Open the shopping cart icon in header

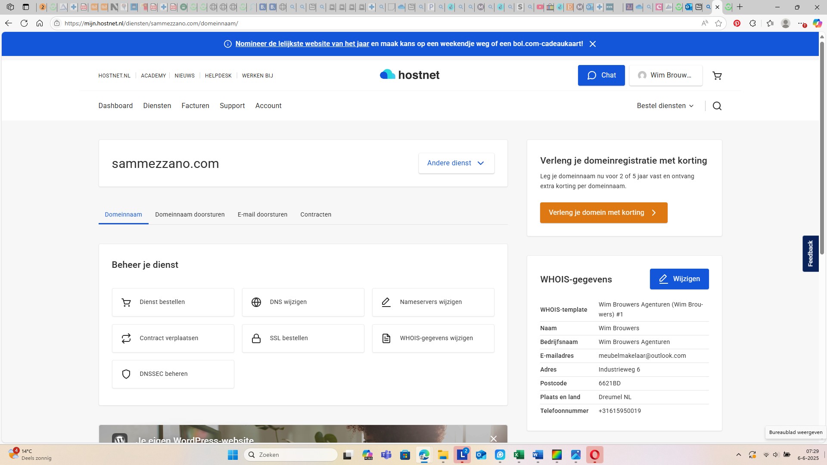[717, 76]
